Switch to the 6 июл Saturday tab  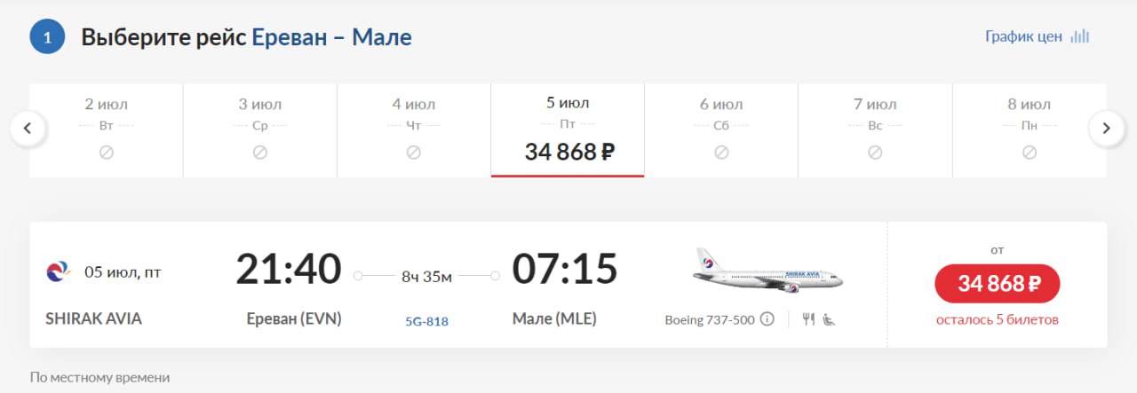pos(721,130)
